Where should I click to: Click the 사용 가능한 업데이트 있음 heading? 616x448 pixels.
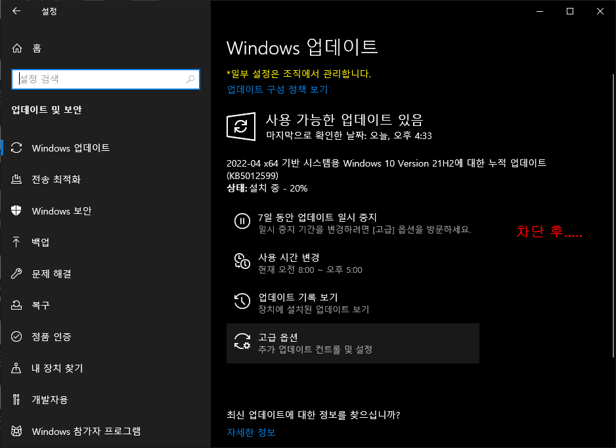[x=345, y=119]
